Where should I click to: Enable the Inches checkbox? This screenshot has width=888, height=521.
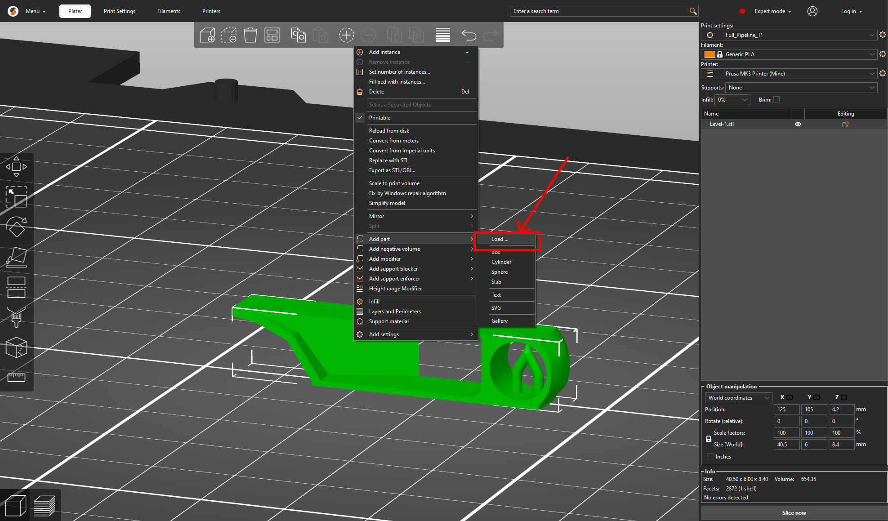click(710, 456)
